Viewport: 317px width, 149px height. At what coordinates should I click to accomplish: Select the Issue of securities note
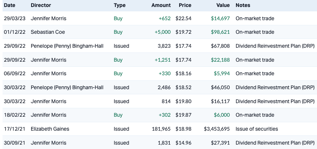point(257,129)
